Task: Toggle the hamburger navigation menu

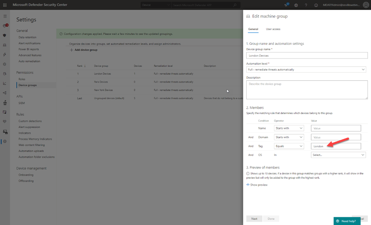Action: 5,16
